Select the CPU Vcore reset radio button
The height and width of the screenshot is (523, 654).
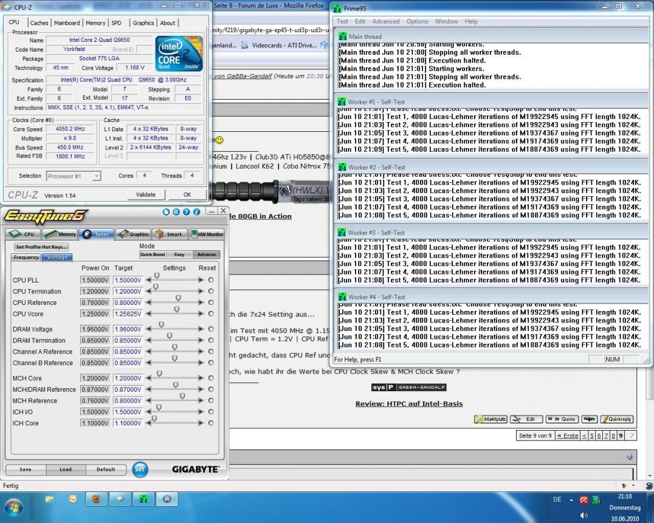(211, 314)
